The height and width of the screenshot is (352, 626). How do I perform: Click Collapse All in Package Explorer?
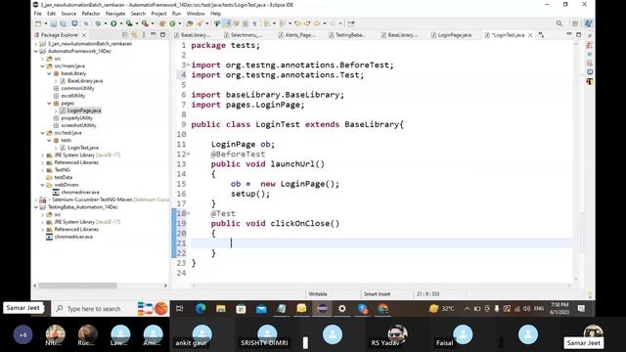125,35
